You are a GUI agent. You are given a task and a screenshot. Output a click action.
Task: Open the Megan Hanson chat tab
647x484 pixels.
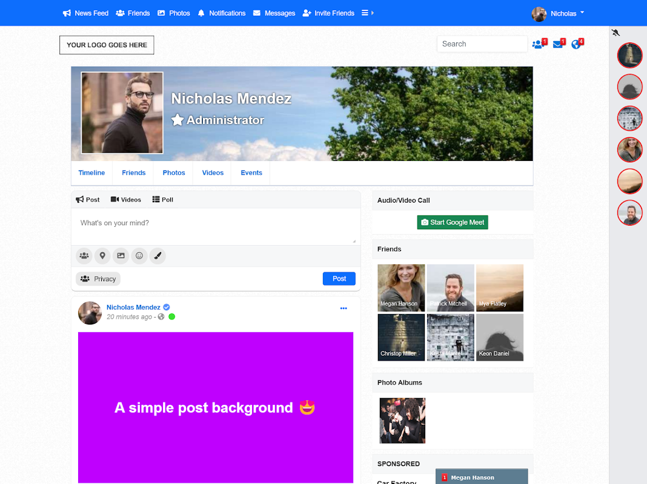pyautogui.click(x=482, y=477)
